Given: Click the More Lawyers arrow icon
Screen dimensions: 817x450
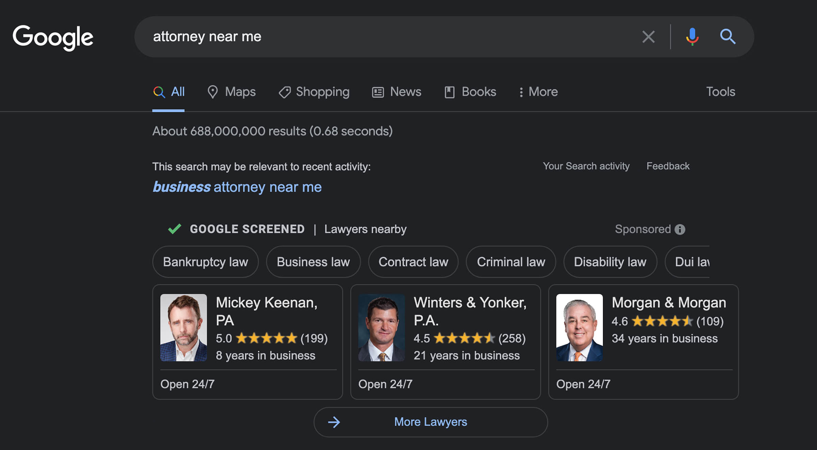Looking at the screenshot, I should [334, 422].
